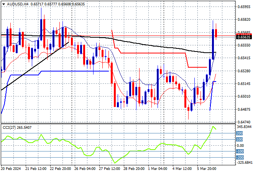Click the latest red candlestick on the right
Image resolution: width=253 pixels, height=173 pixels.
(216, 33)
